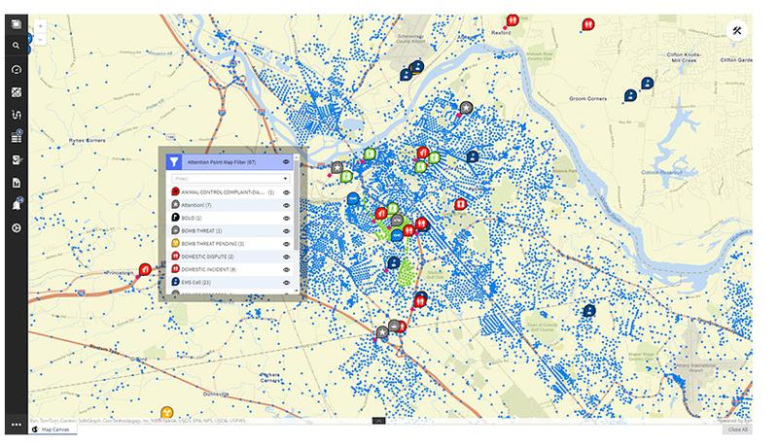
Task: Toggle visibility of EMS Call points
Action: point(286,283)
